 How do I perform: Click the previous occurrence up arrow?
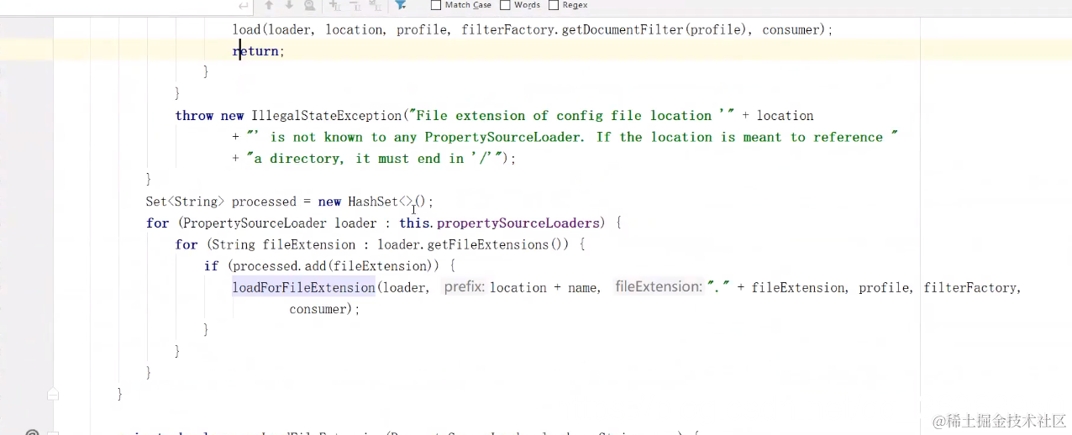[269, 5]
